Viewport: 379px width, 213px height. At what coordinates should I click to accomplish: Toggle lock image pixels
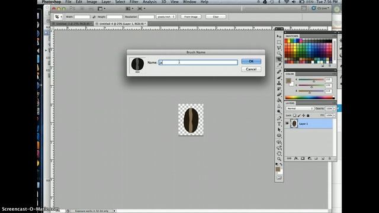(x=299, y=115)
